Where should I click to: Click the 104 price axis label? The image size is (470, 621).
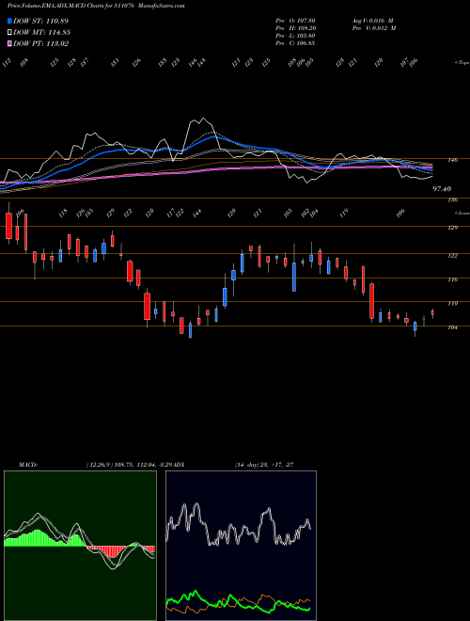coord(453,327)
